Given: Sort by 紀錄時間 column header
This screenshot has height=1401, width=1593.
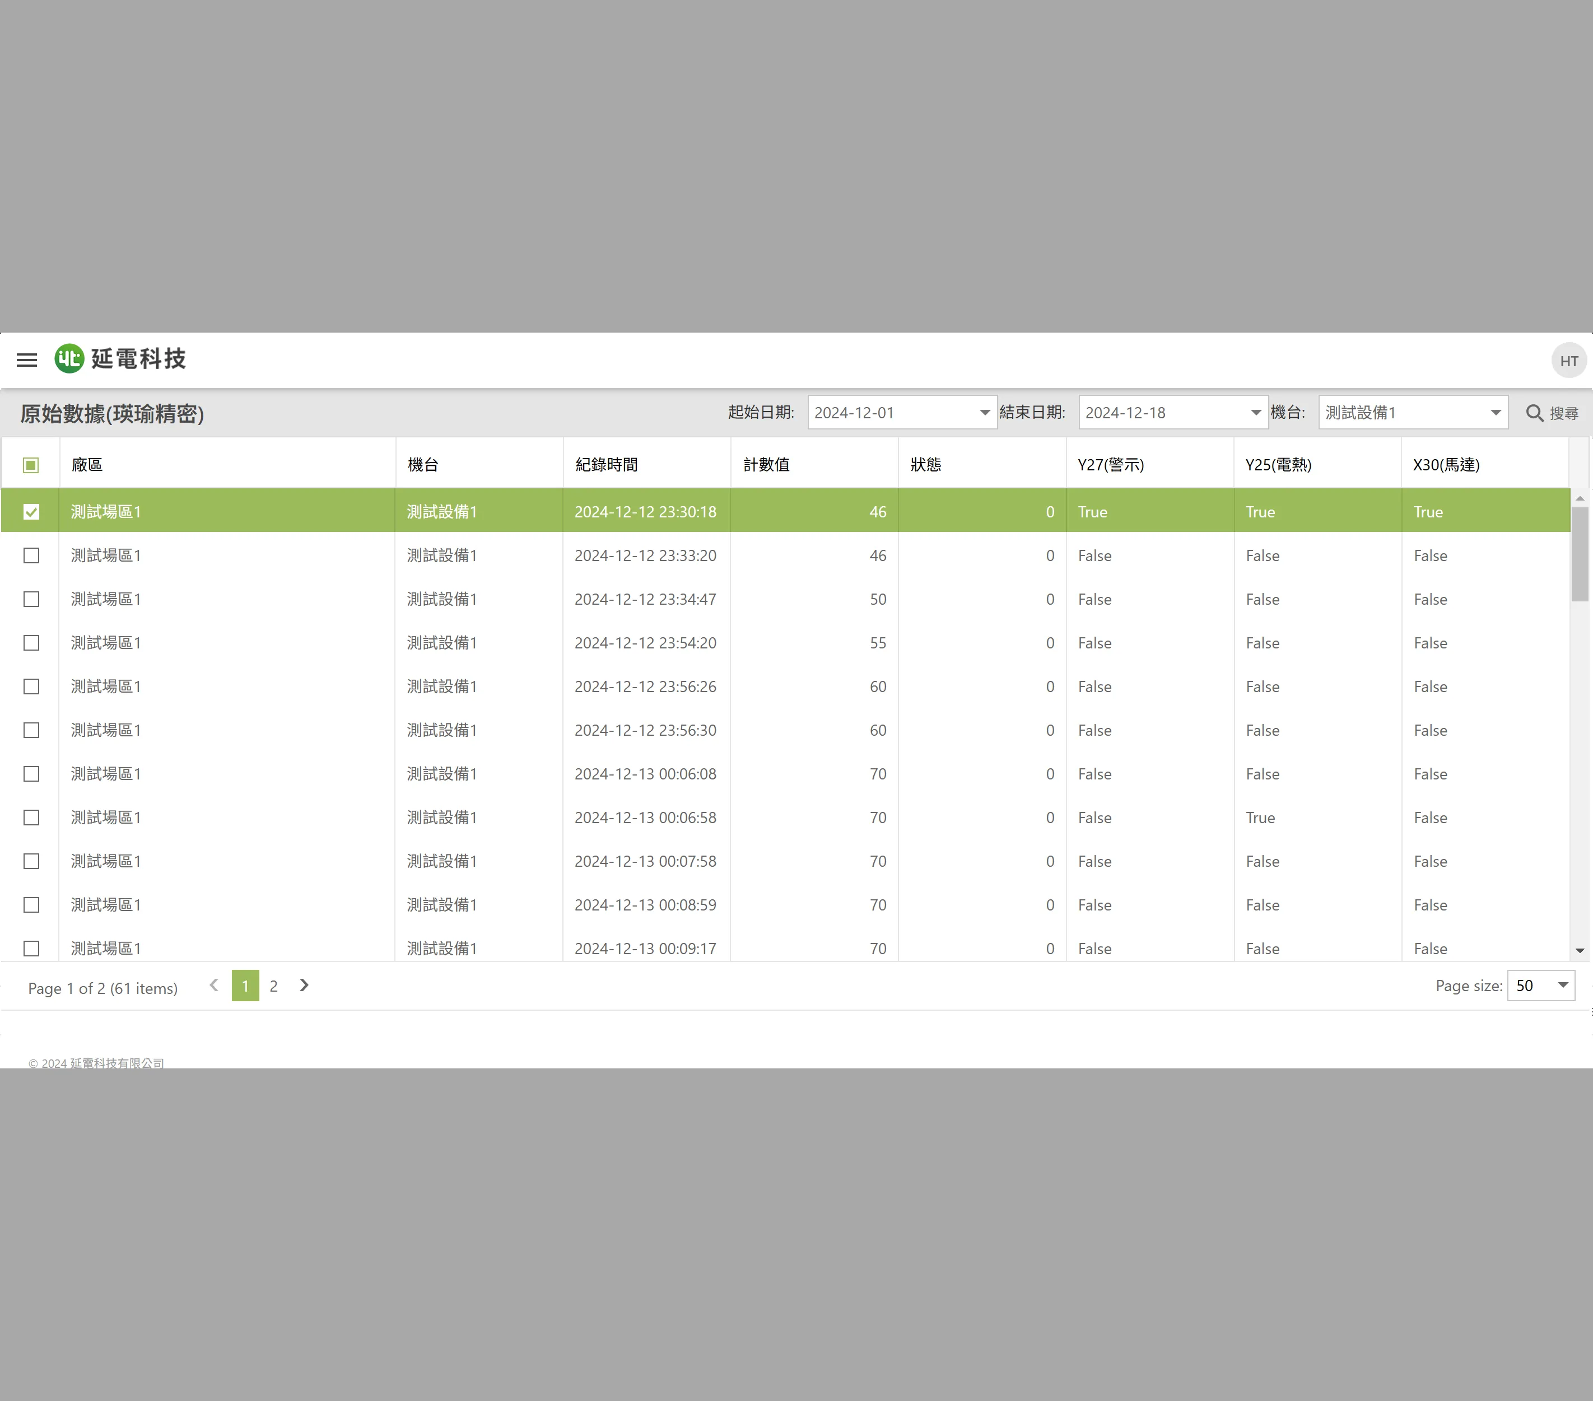Looking at the screenshot, I should click(647, 464).
